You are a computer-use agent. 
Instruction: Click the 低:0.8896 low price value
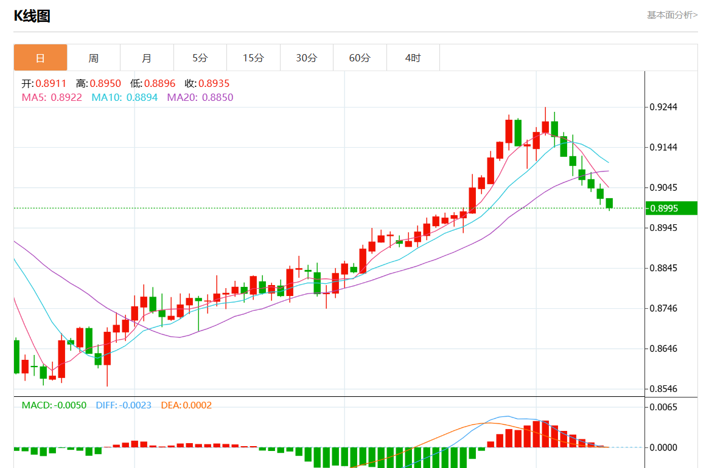pyautogui.click(x=153, y=84)
